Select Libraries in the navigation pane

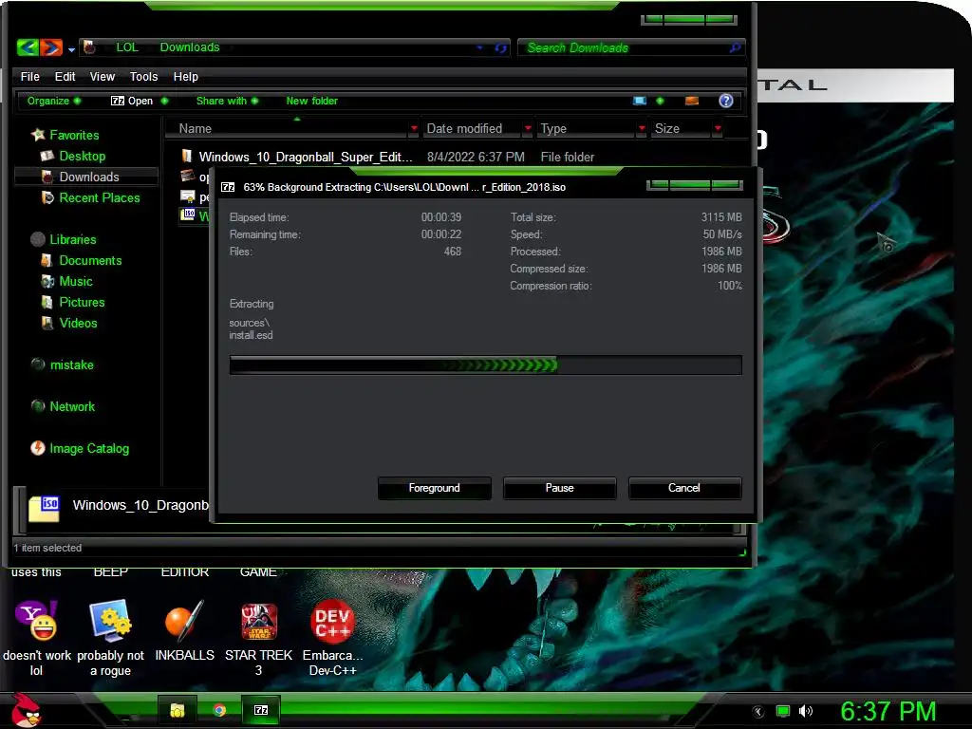coord(72,239)
